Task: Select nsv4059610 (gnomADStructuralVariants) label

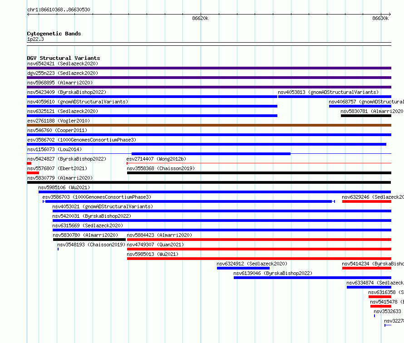Action: 78,102
